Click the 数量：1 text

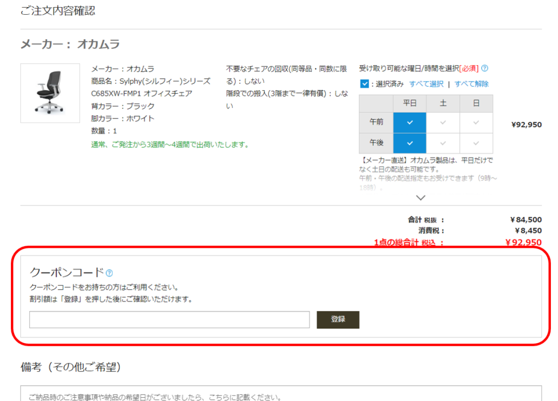[104, 131]
